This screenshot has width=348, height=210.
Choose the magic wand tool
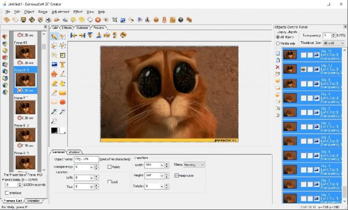(54, 55)
